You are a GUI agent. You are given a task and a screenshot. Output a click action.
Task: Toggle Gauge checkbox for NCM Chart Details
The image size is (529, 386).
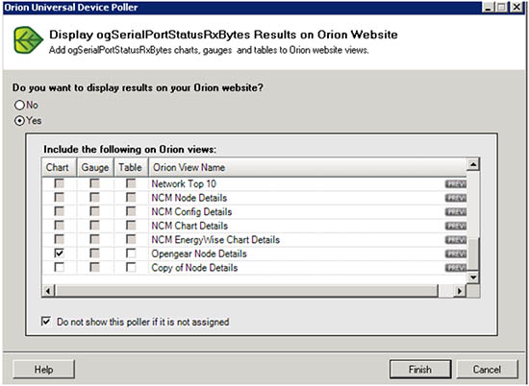tap(95, 226)
